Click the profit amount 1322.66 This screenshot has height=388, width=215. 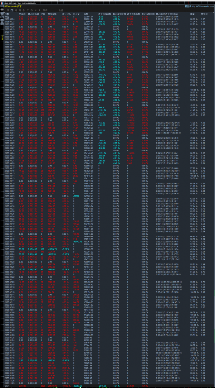coord(52,19)
